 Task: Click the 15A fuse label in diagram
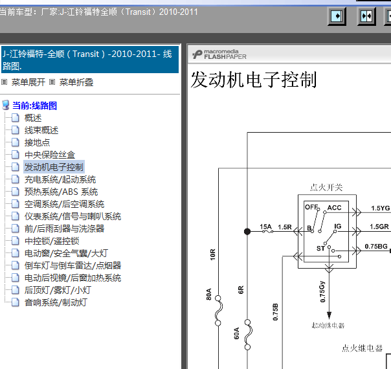[x=265, y=227]
